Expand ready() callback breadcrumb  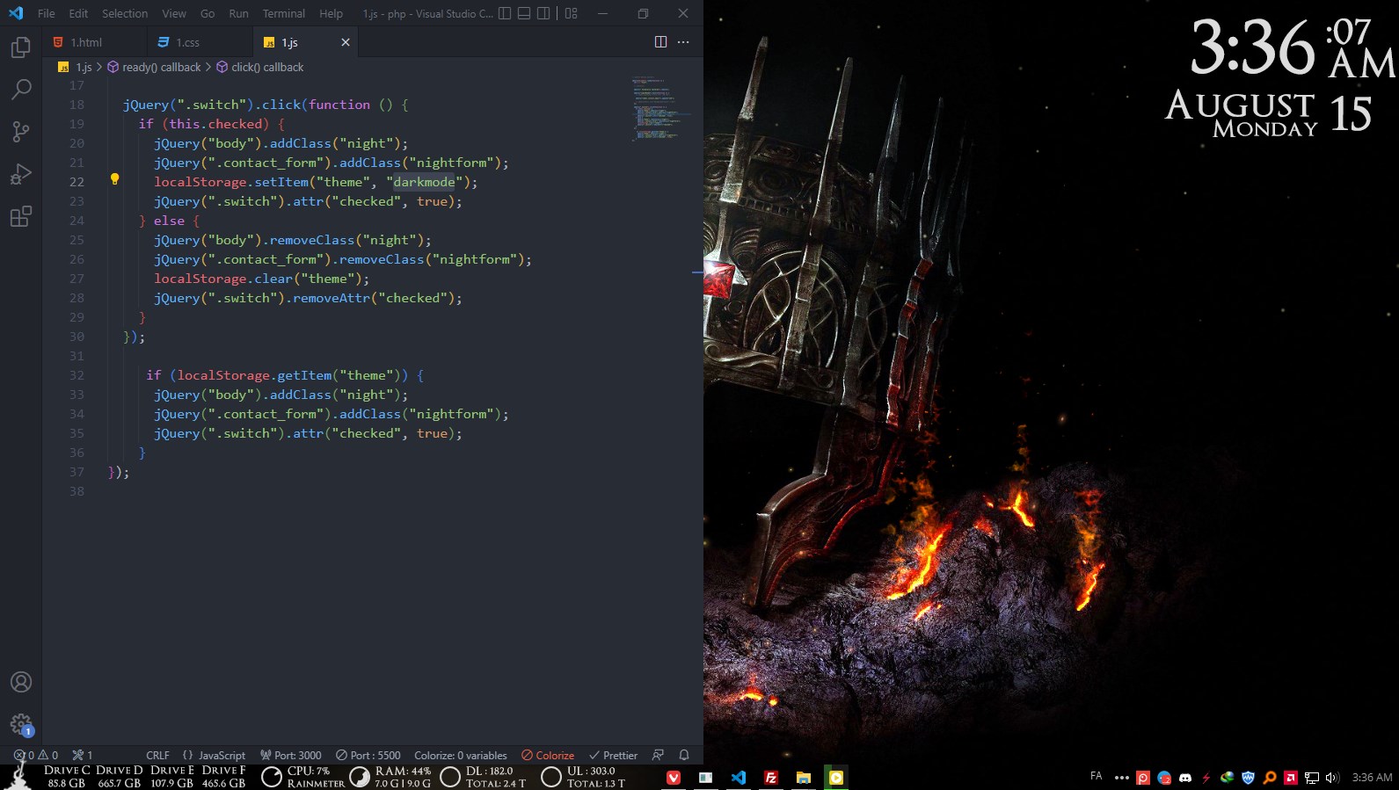(154, 67)
